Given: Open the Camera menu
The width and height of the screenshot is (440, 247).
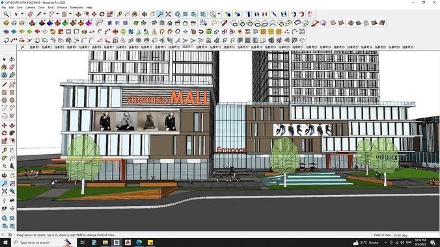Looking at the screenshot, I should coord(31,7).
